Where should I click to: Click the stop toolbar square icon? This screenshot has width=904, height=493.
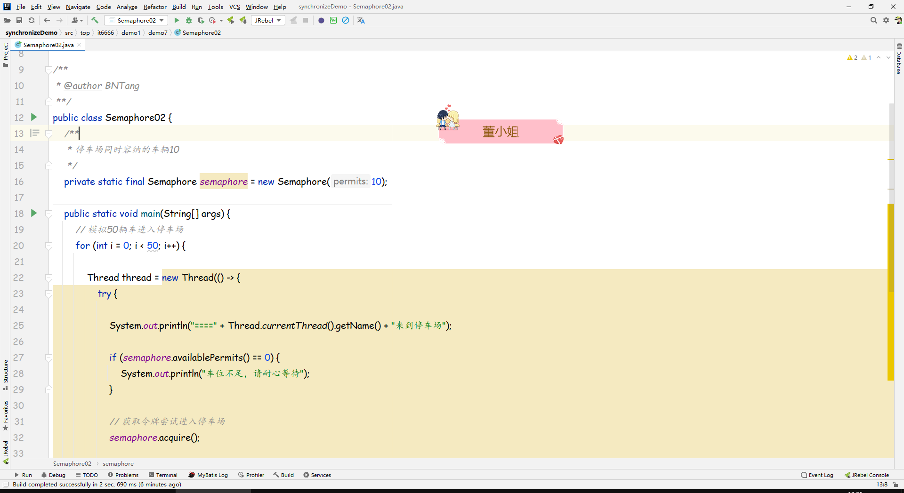pos(306,20)
